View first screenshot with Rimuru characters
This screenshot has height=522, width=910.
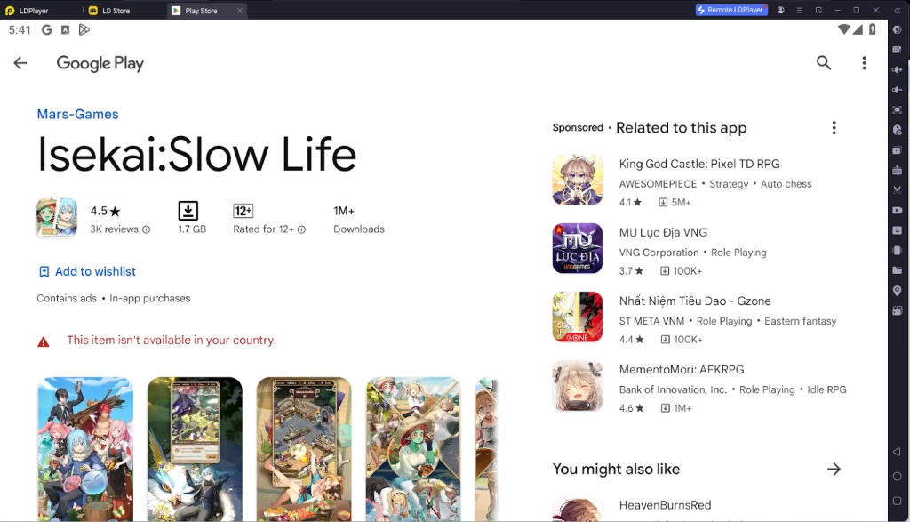click(x=85, y=449)
